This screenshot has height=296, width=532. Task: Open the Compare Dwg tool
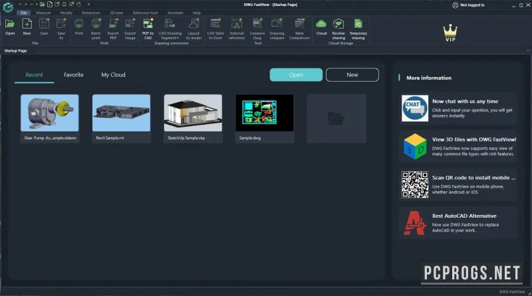[x=257, y=29]
